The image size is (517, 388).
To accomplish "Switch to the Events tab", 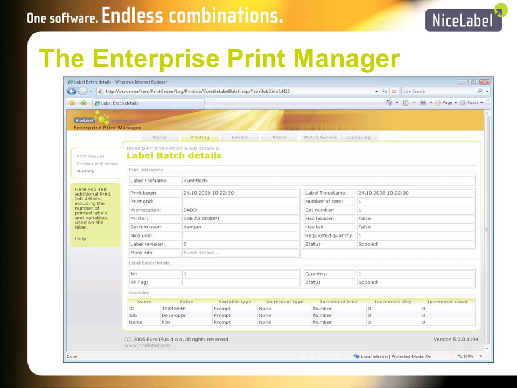I will click(239, 137).
